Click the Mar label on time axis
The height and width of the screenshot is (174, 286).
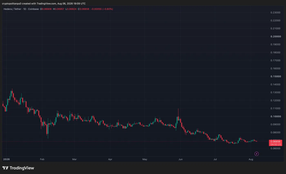click(x=74, y=159)
